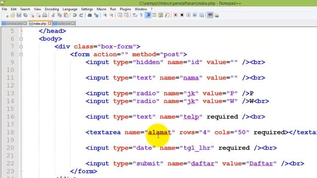This screenshot has height=178, width=317.
Task: Collapse the form tag fold marker
Action: point(21,54)
